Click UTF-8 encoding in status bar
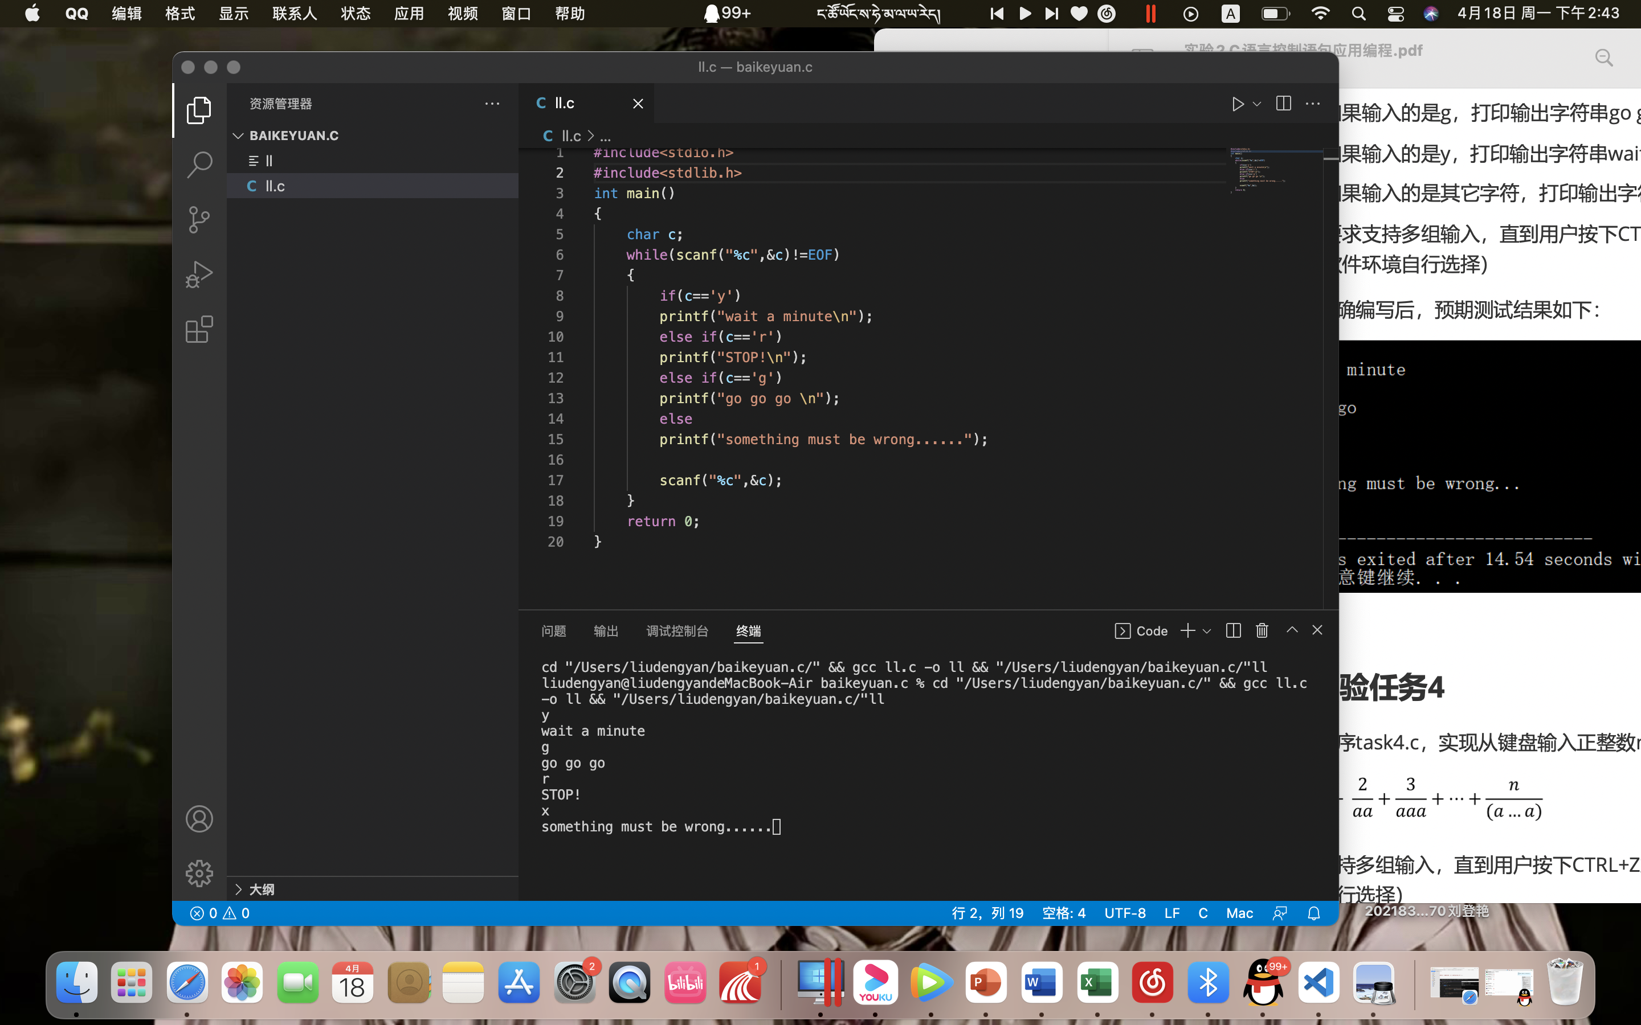 click(1124, 913)
